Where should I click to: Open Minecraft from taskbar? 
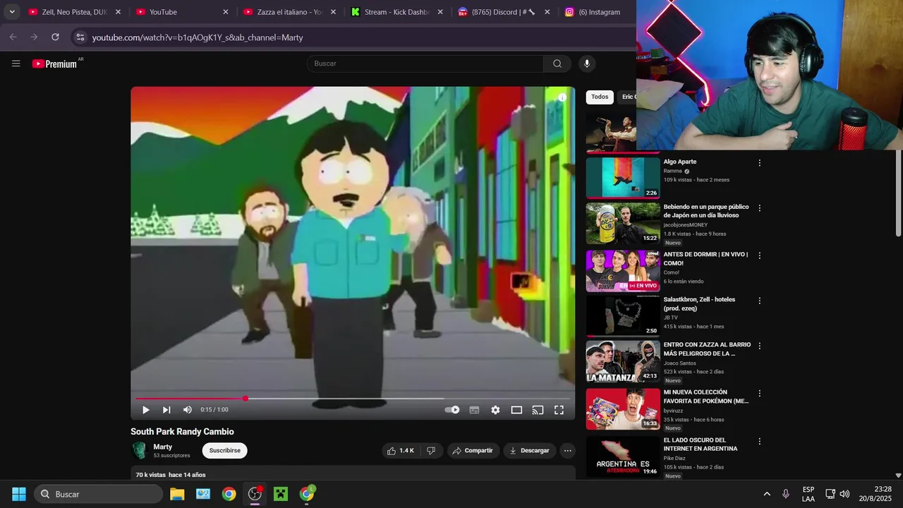pyautogui.click(x=281, y=494)
